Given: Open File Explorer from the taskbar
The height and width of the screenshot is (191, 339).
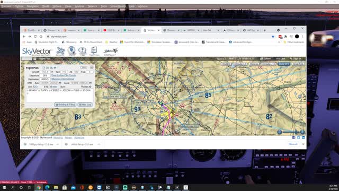Looking at the screenshot, I should click(56, 187).
